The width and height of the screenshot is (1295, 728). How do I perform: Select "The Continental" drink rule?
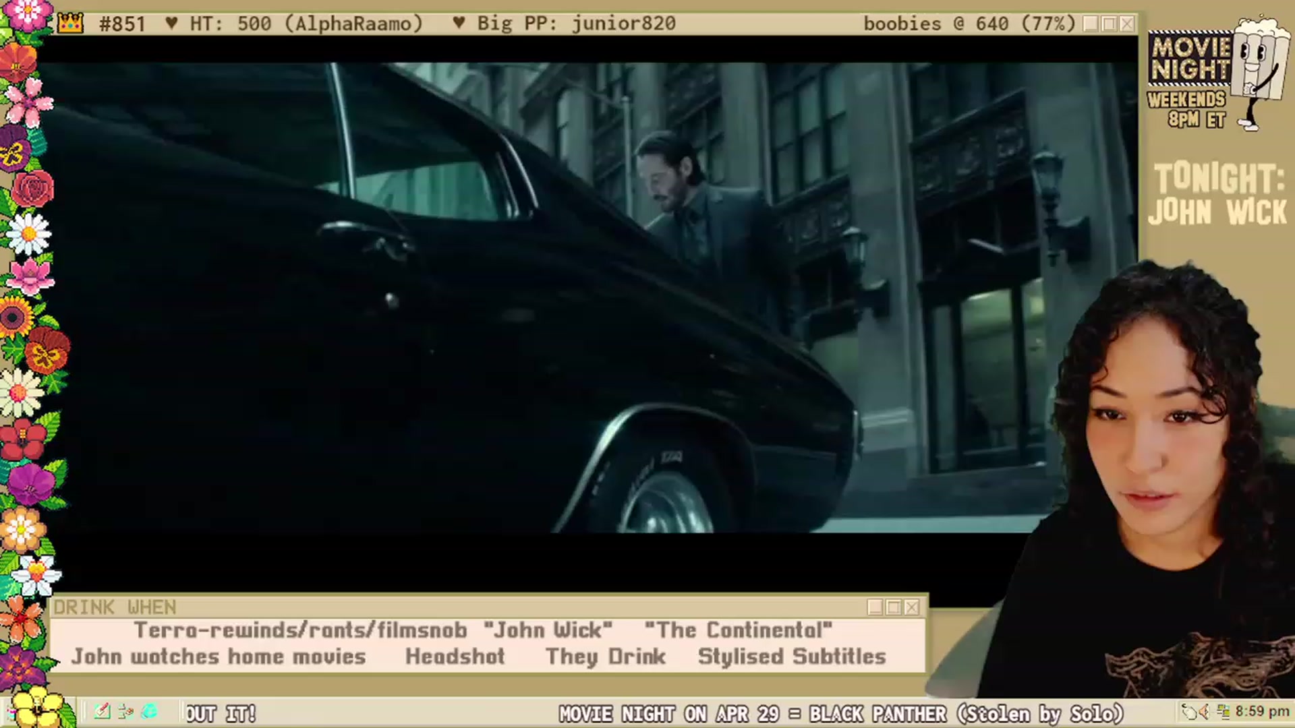[739, 630]
